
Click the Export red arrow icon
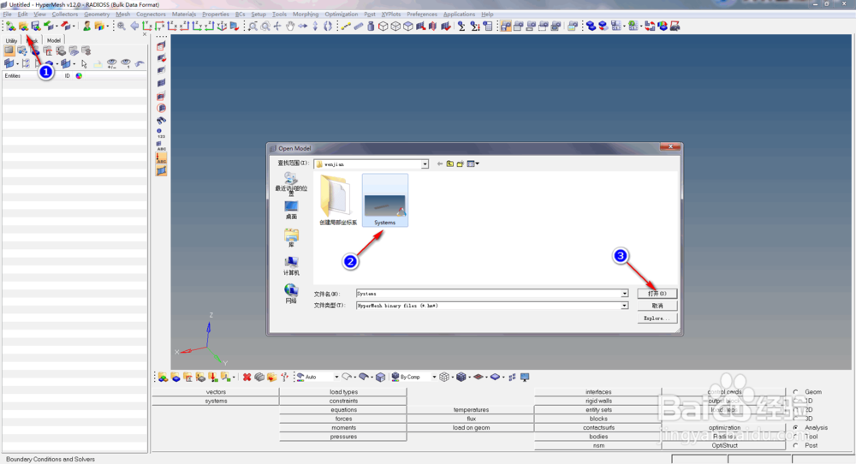coord(66,26)
